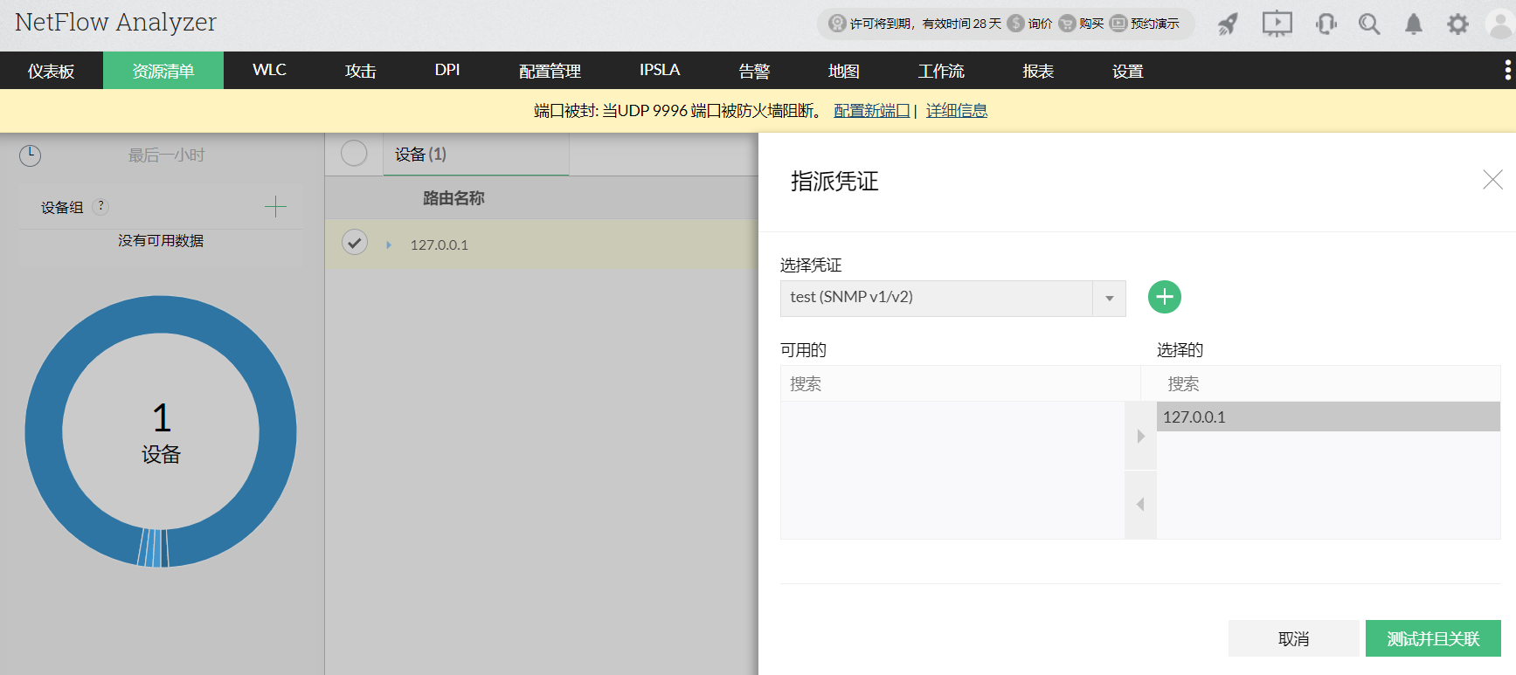Open the headset support icon
The image size is (1516, 675).
[1326, 24]
